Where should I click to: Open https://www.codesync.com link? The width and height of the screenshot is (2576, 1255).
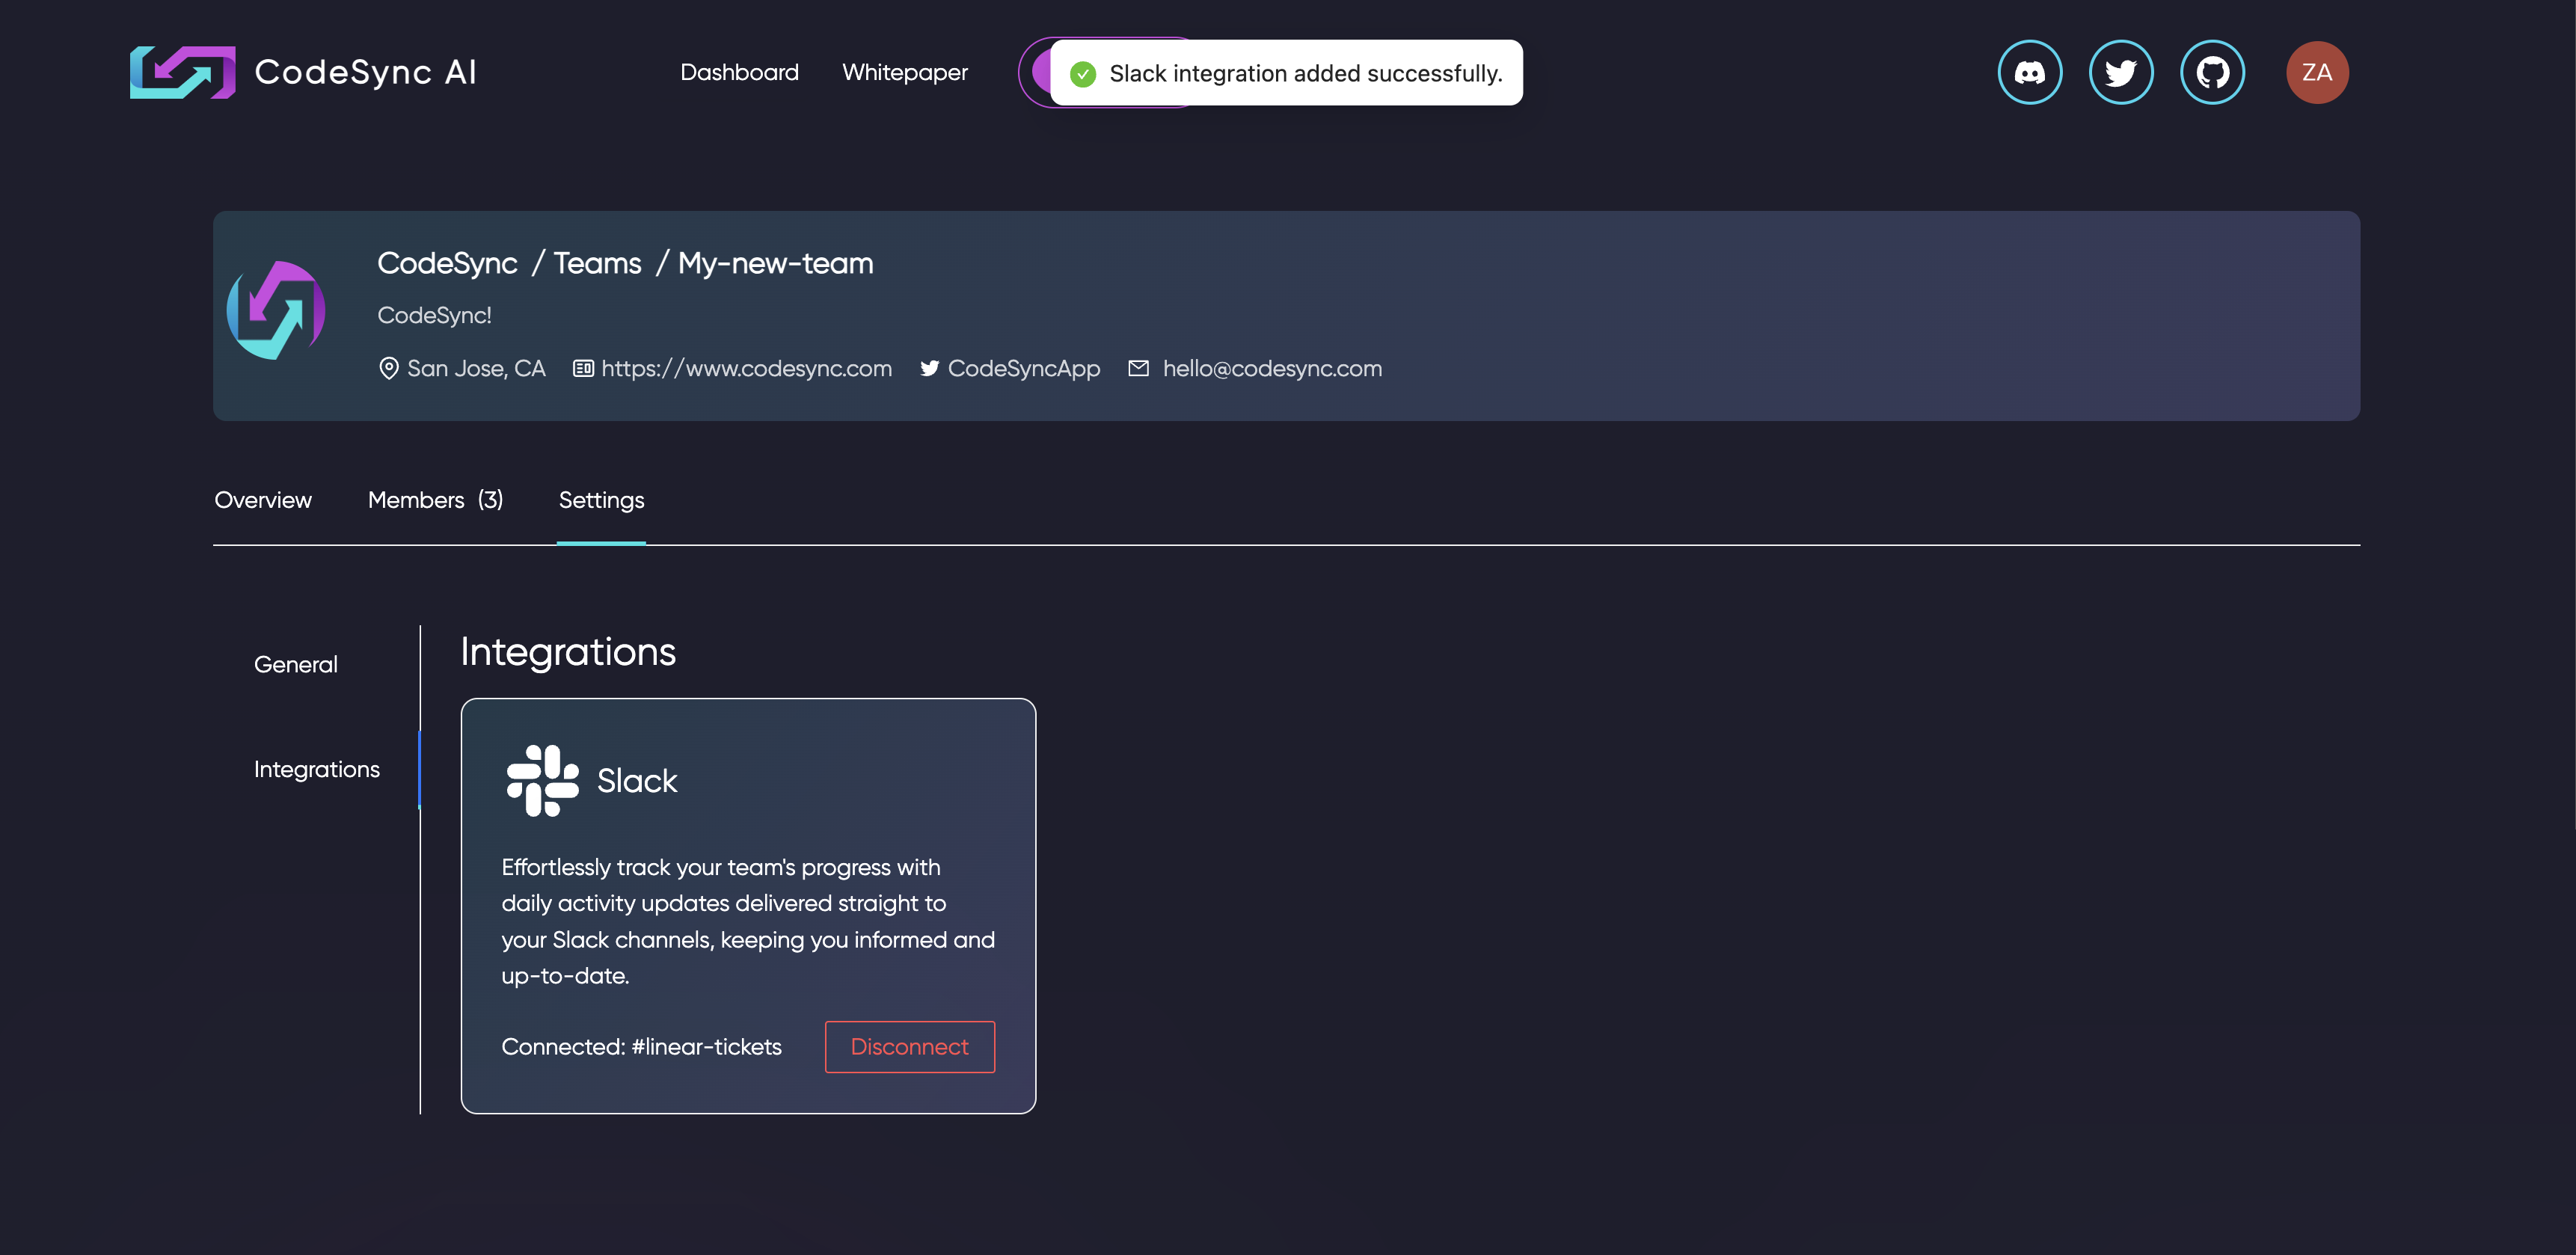click(746, 368)
